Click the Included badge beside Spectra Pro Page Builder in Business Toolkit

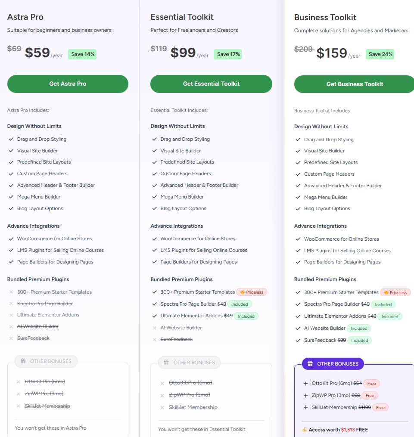(383, 304)
